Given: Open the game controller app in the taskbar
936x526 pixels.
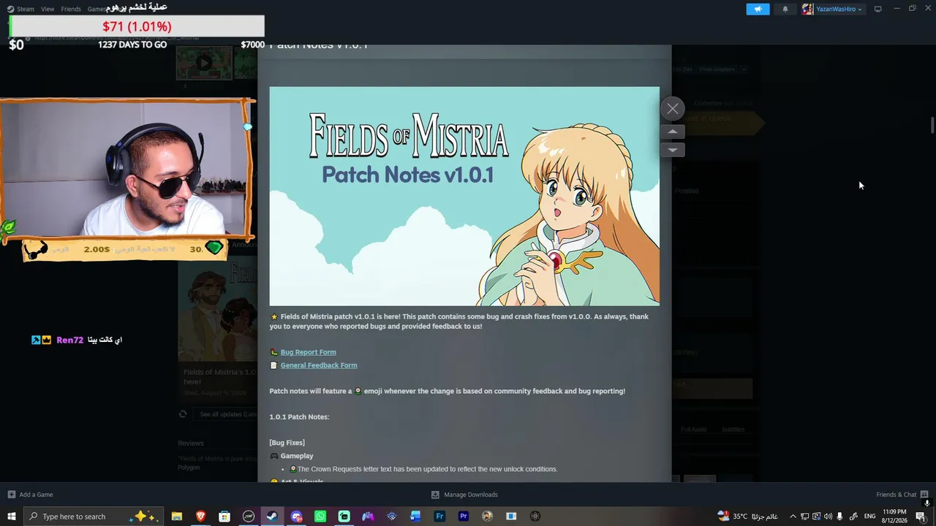Looking at the screenshot, I should coord(368,517).
